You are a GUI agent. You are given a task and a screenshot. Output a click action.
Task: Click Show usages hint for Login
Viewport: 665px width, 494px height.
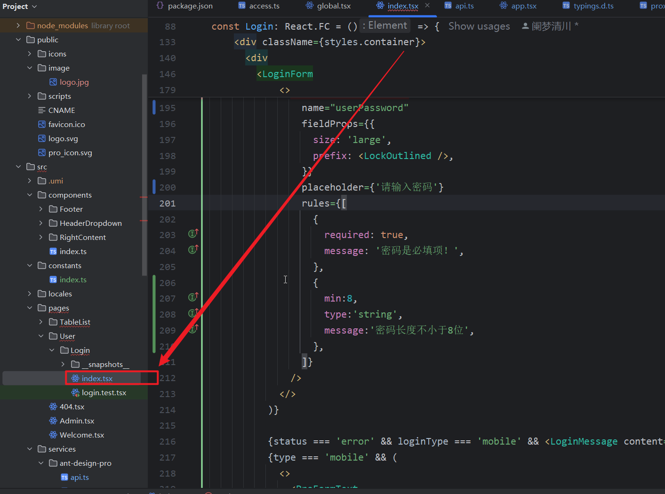click(x=479, y=26)
